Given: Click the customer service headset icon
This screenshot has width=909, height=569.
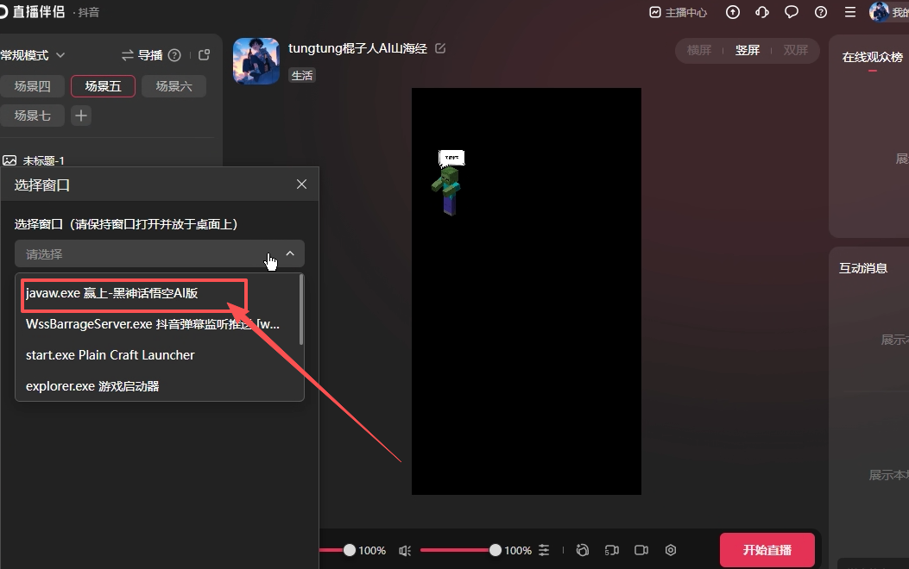Looking at the screenshot, I should (761, 12).
